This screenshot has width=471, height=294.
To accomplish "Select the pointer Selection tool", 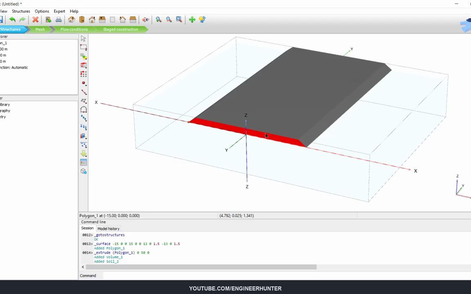I will pos(83,38).
